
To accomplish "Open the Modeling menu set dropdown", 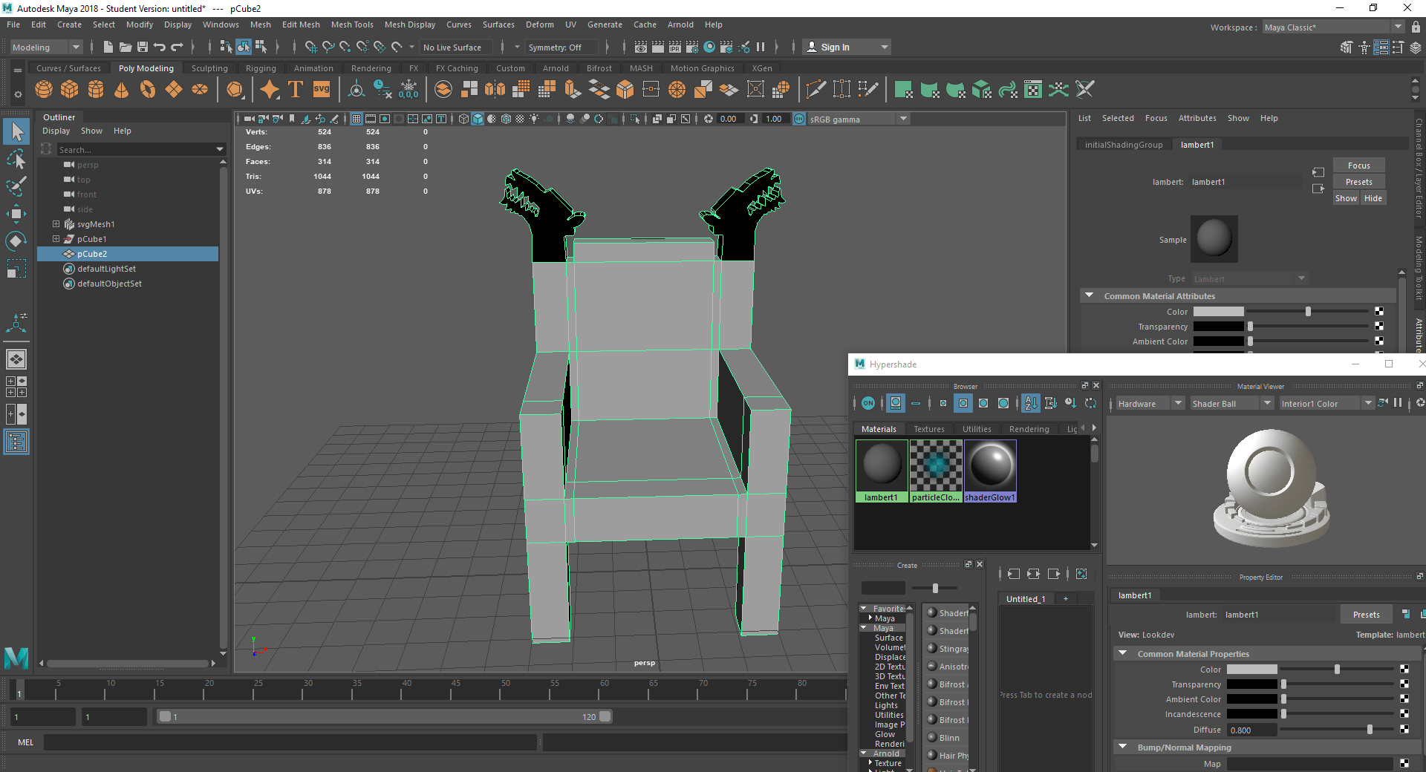I will (46, 48).
